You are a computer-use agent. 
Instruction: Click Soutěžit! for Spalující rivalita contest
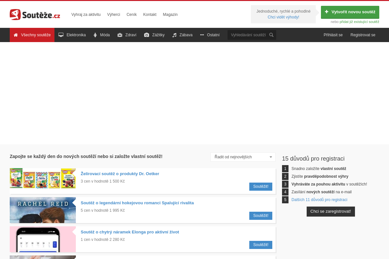tap(261, 216)
